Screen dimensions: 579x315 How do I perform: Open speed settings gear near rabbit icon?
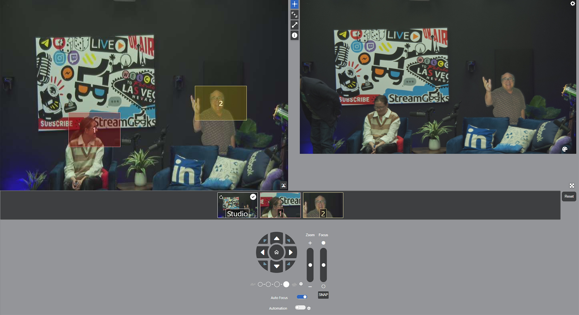click(301, 284)
